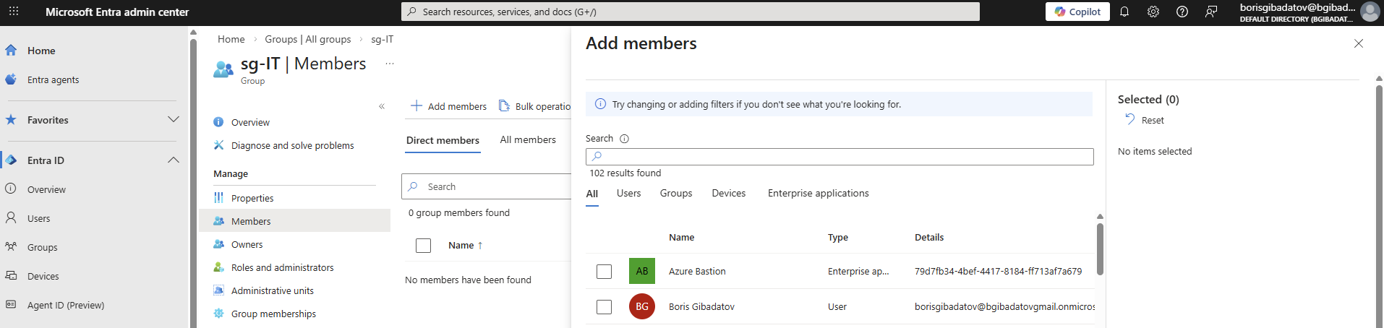Switch to the Enterprise applications tab
1384x328 pixels.
click(x=818, y=194)
